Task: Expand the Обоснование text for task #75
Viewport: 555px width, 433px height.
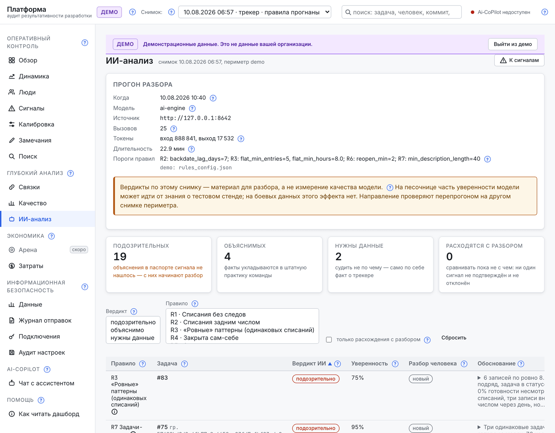Action: (479, 427)
